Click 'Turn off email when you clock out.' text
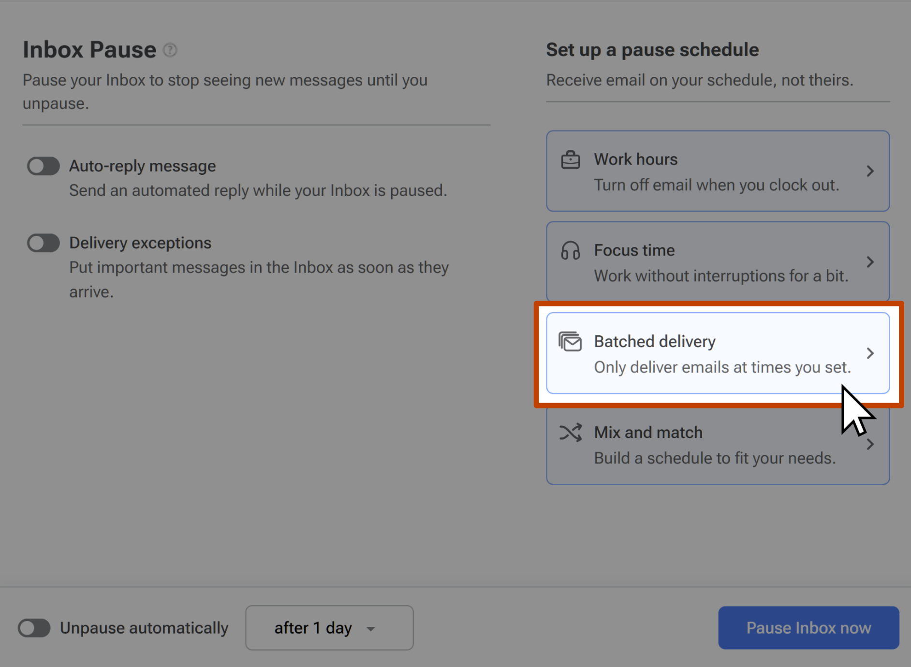Image resolution: width=911 pixels, height=667 pixels. pyautogui.click(x=717, y=185)
